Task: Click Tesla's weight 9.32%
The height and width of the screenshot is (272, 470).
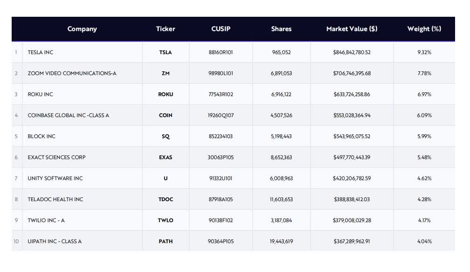Action: click(x=424, y=52)
